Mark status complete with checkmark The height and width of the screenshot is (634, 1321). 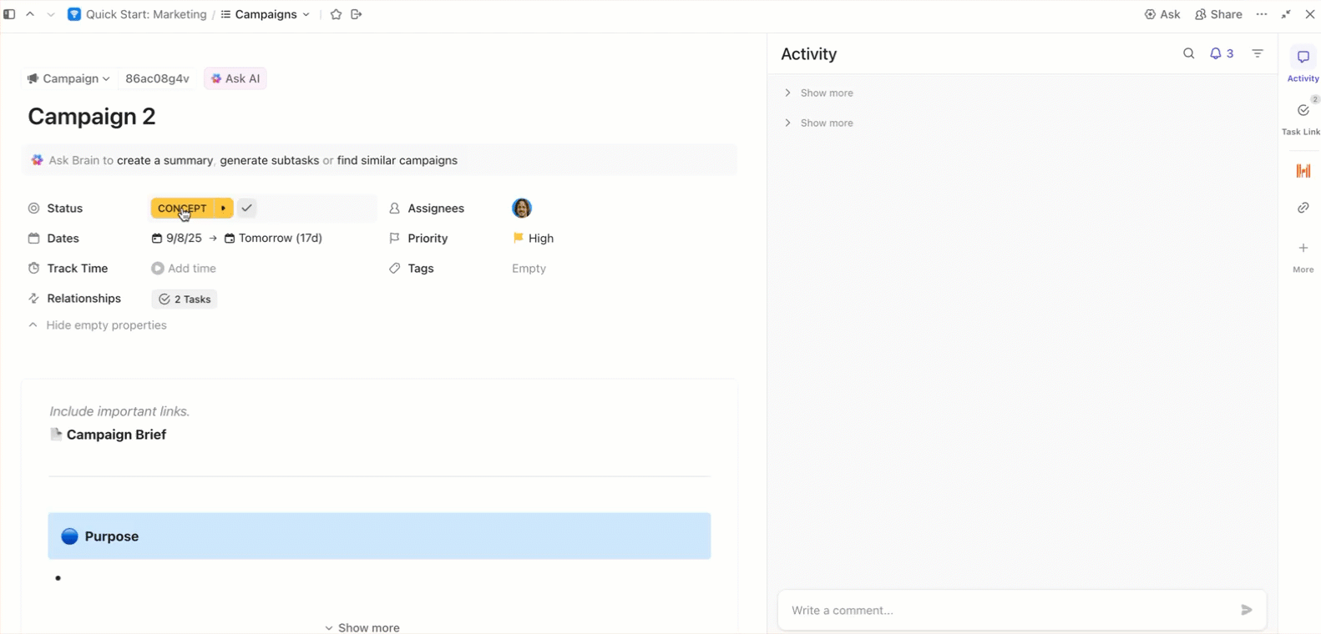247,208
